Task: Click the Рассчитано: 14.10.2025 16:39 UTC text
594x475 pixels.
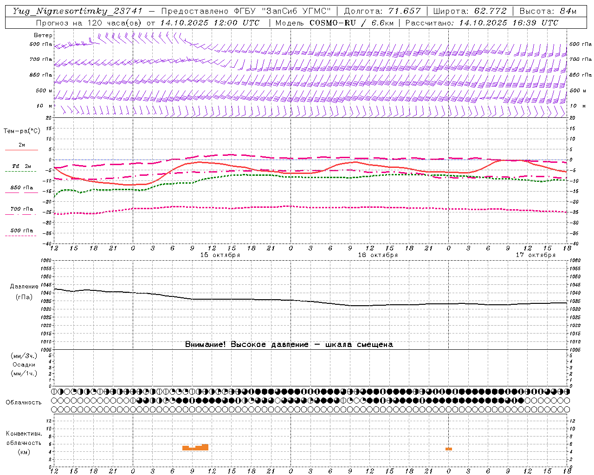Action: coord(482,23)
